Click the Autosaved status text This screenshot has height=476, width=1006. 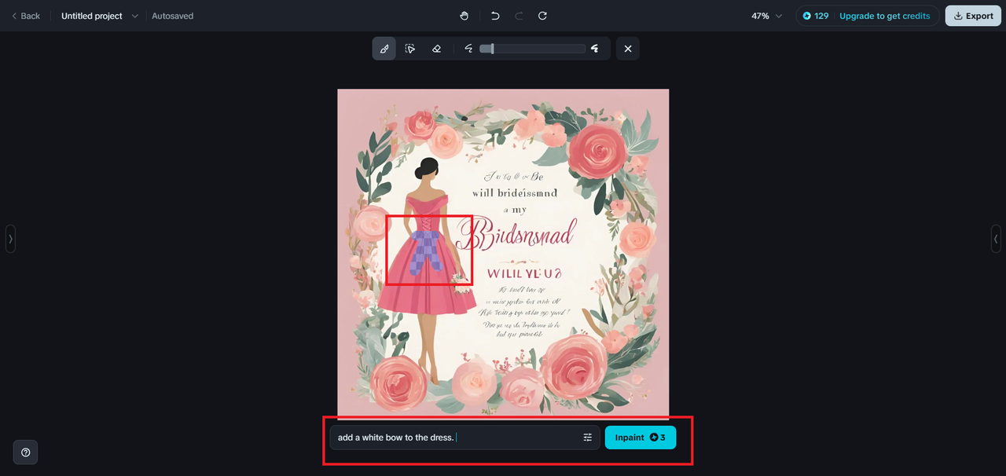coord(172,16)
